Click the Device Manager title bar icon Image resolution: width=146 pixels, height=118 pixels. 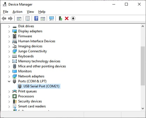tap(5, 4)
